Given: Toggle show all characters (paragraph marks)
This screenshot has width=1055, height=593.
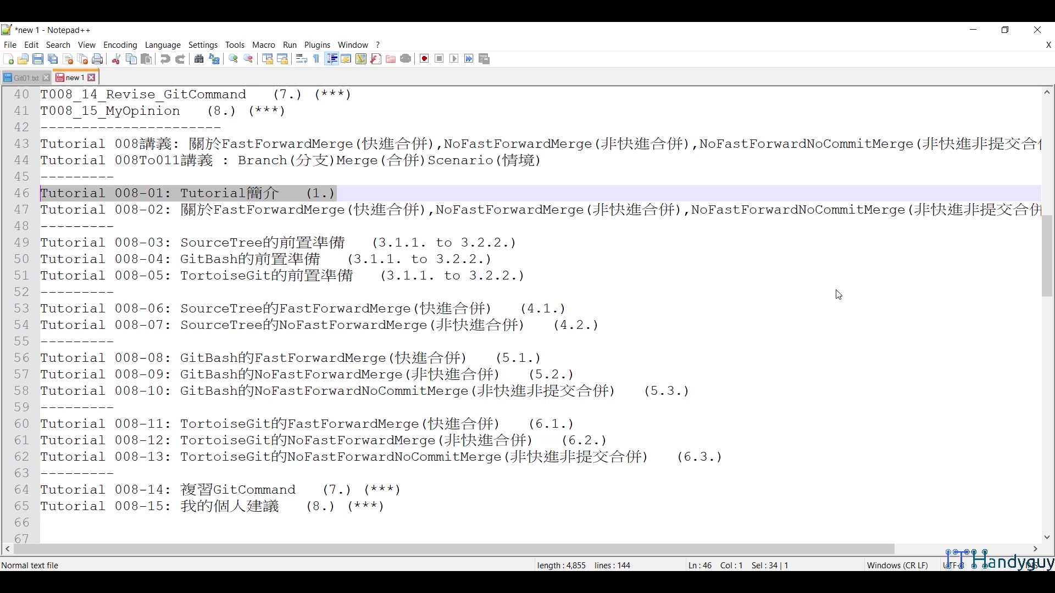Looking at the screenshot, I should [316, 59].
